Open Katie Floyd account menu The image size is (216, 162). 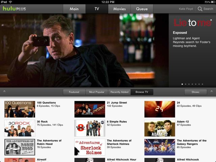[186, 9]
